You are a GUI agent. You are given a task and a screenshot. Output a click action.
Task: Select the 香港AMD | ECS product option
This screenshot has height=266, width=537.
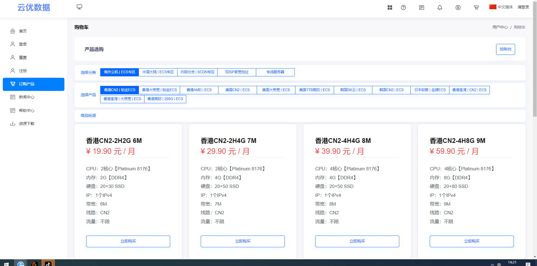point(199,90)
